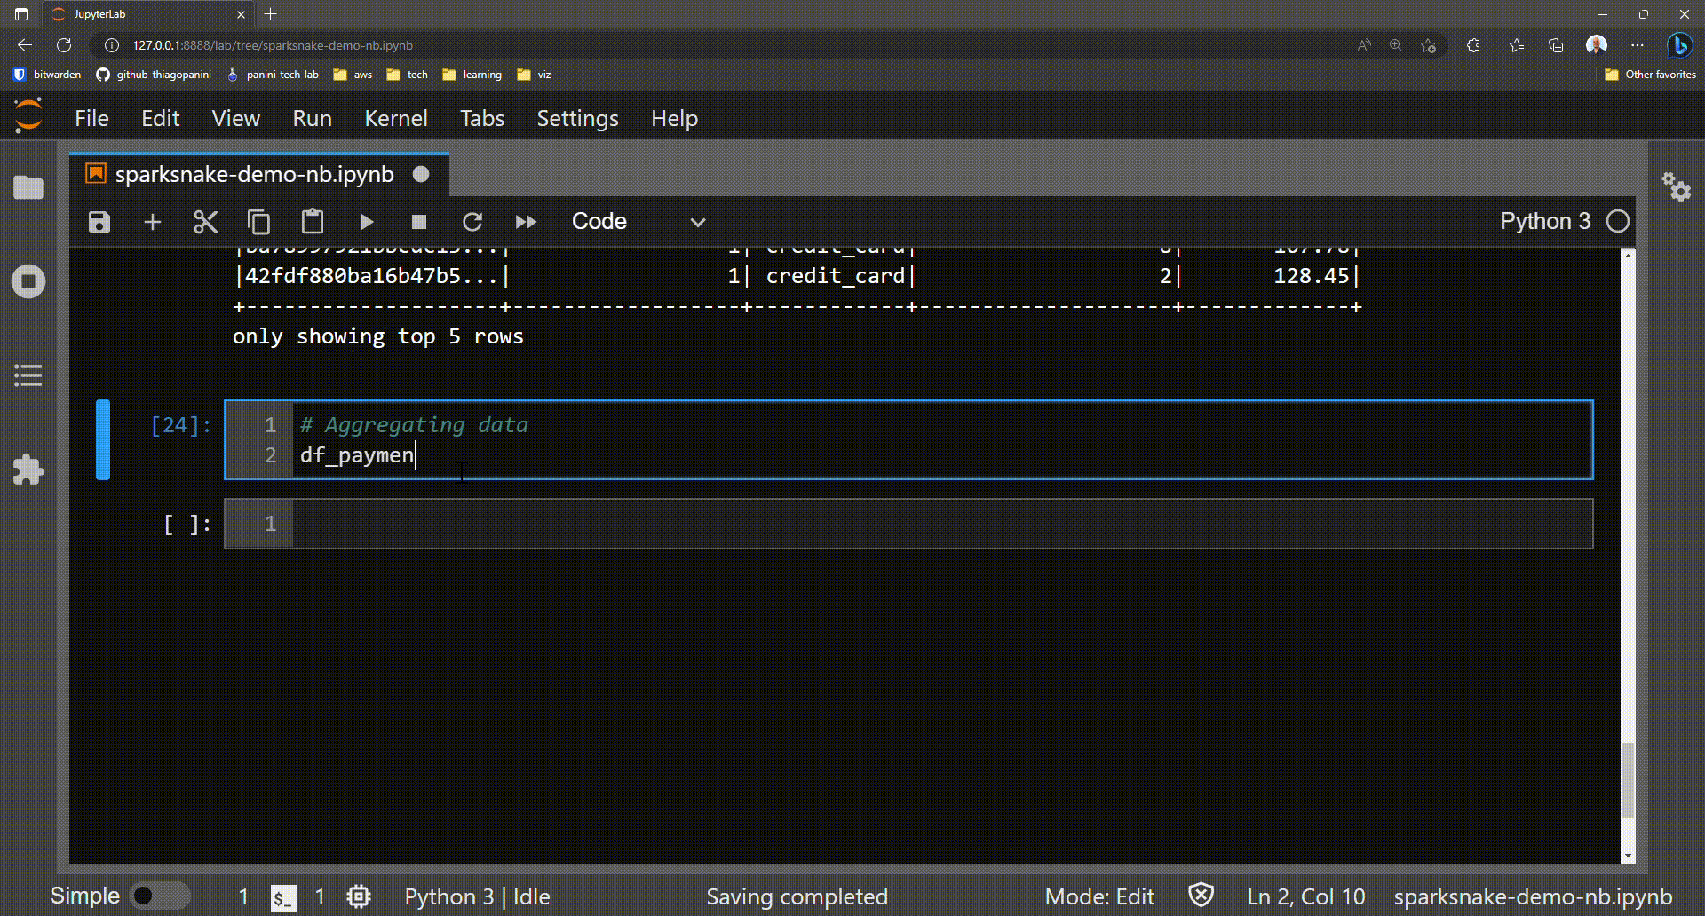Insert a cell below with plus icon
This screenshot has height=916, width=1705.
click(x=153, y=222)
